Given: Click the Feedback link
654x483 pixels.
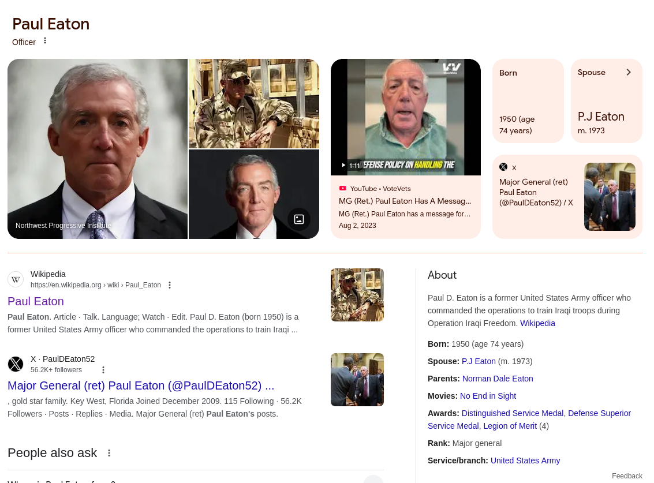Looking at the screenshot, I should (x=627, y=476).
